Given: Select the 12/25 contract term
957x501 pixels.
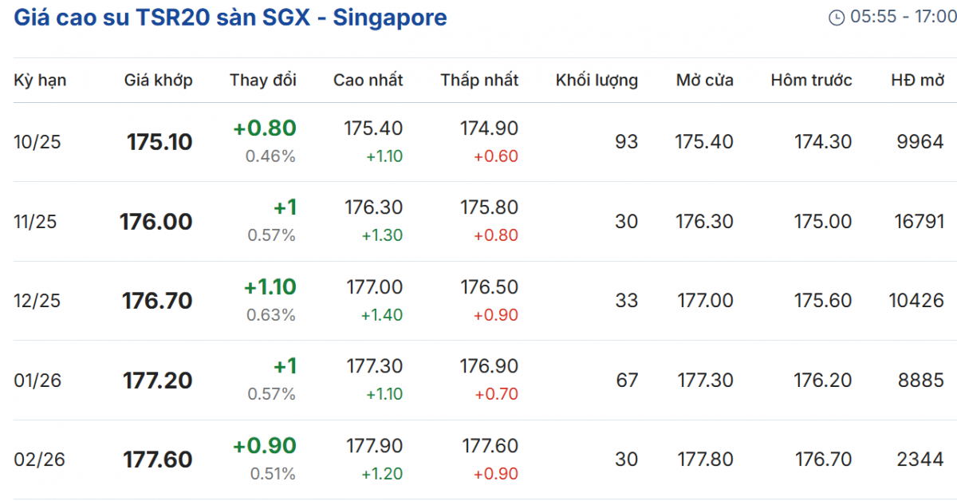Looking at the screenshot, I should tap(37, 301).
